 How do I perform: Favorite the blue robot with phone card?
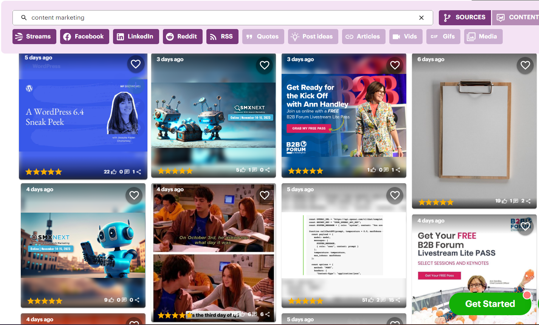(x=134, y=195)
